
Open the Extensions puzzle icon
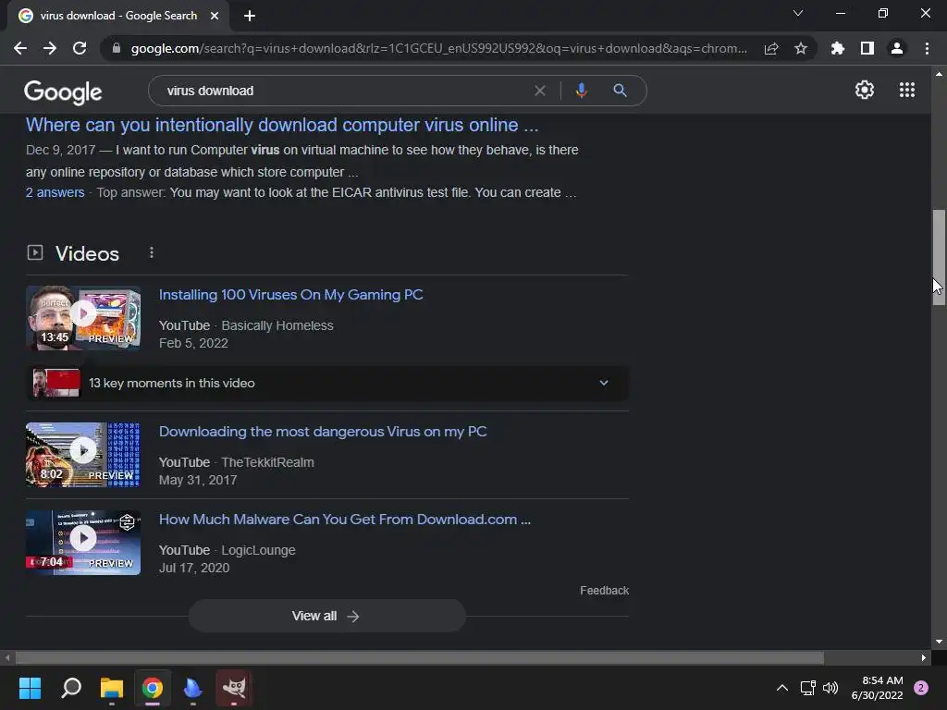pyautogui.click(x=838, y=48)
